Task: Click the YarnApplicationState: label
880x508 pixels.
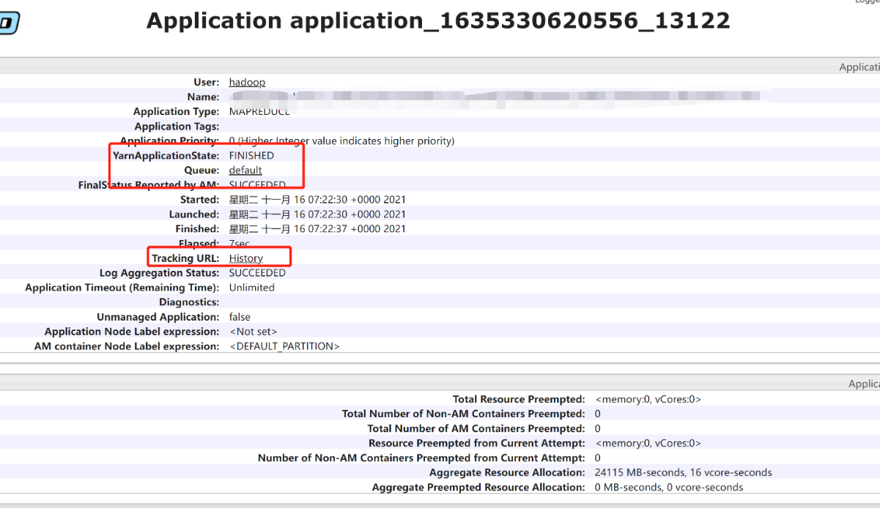Action: coord(166,156)
